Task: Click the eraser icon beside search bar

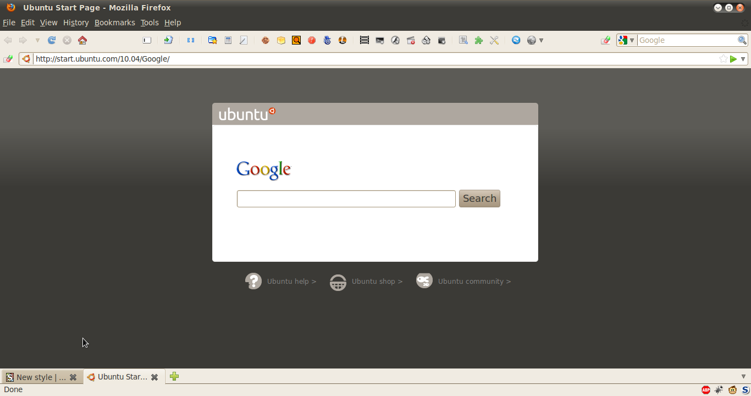Action: pos(606,40)
